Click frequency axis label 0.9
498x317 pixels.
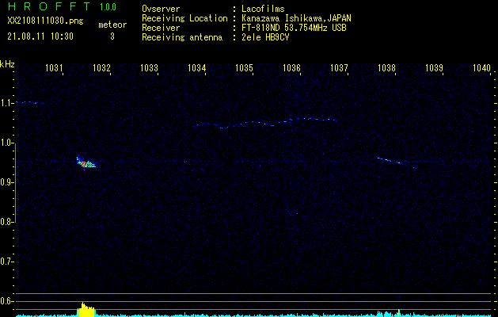click(x=6, y=182)
